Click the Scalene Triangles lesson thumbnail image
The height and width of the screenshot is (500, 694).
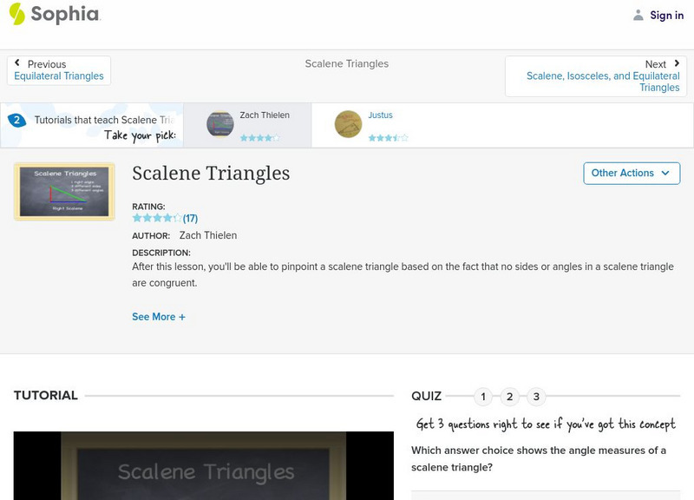coord(65,189)
